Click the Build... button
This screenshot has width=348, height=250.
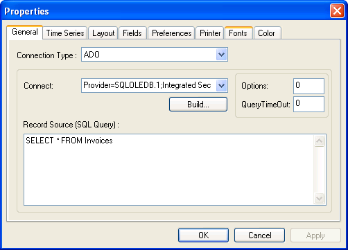(198, 105)
